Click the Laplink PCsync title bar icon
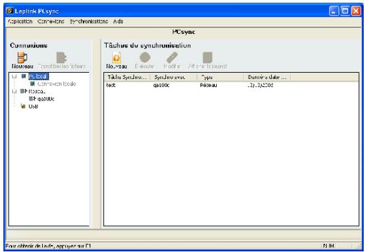 (10, 11)
